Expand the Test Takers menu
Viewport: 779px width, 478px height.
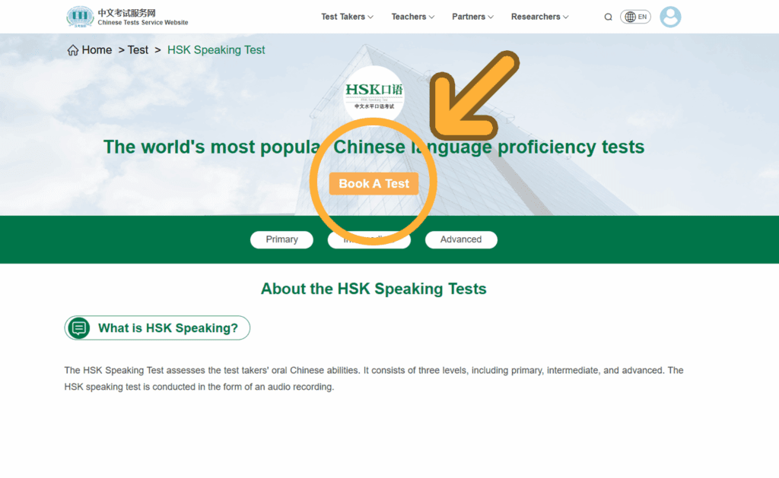click(x=347, y=17)
